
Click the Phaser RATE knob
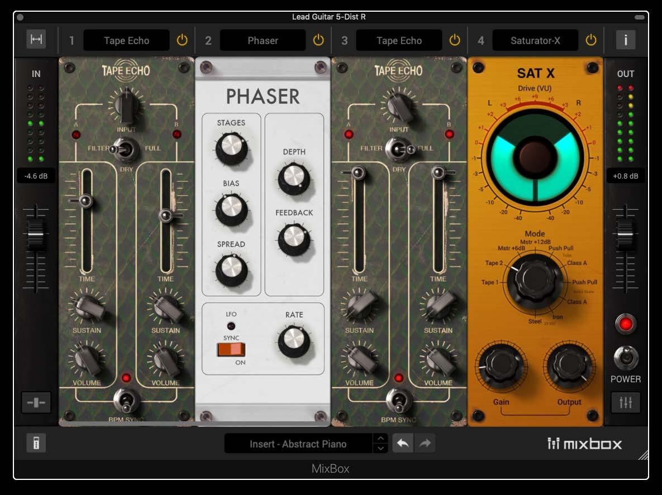point(294,340)
